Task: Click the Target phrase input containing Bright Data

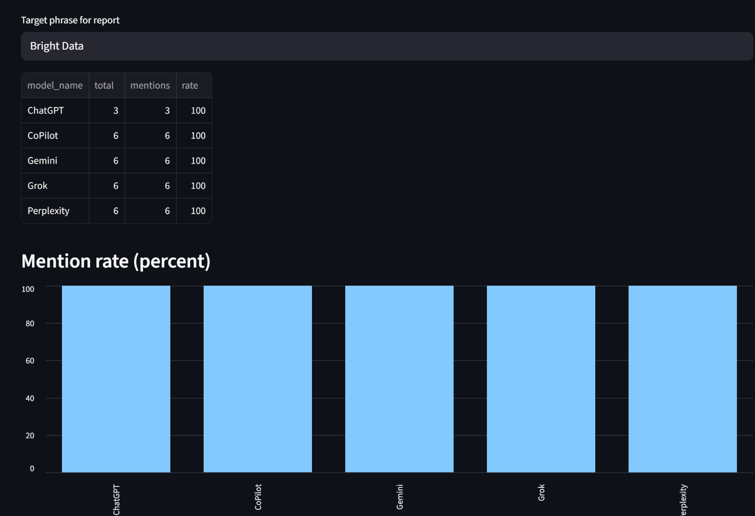Action: [386, 46]
